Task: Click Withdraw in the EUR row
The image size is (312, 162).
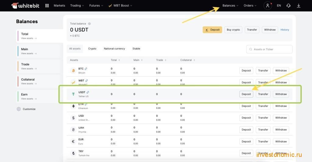Action: (281, 142)
